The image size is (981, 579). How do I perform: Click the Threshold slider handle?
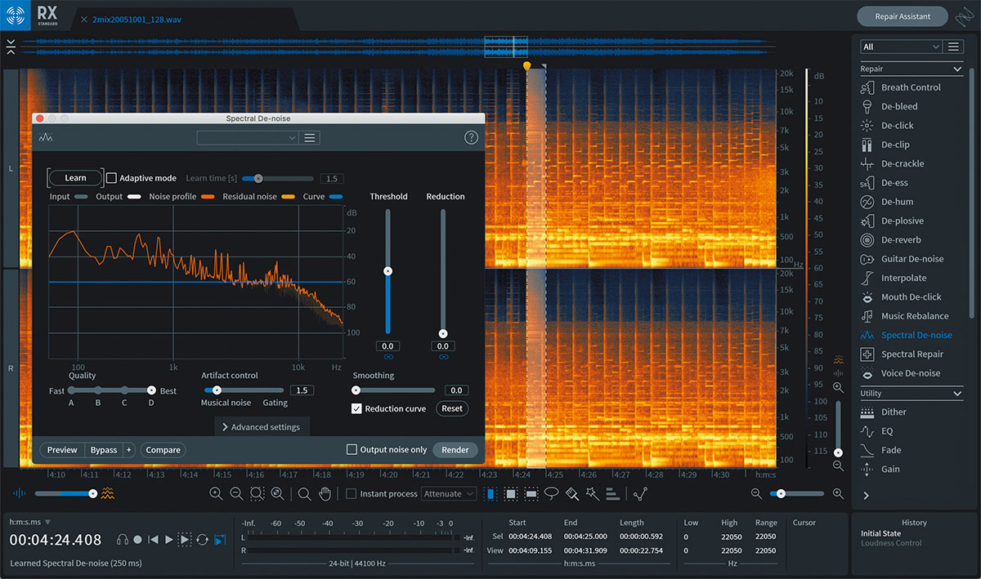point(388,270)
